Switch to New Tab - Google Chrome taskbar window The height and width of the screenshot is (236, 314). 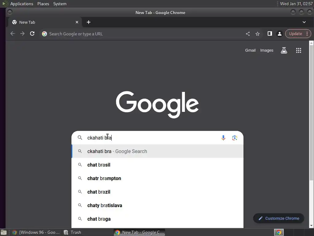coord(140,232)
